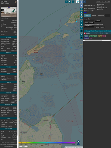Toggle the M multiselect button

[81, 25]
